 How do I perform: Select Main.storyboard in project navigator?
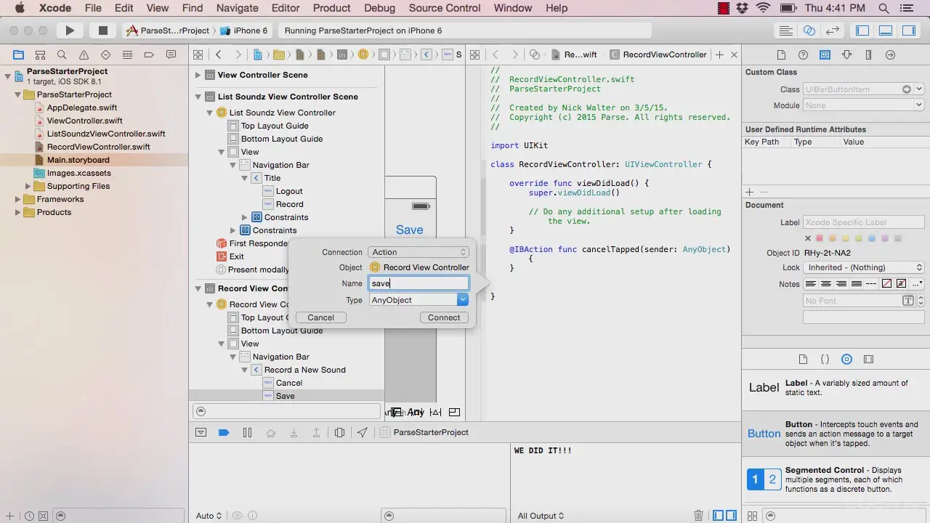pos(78,160)
